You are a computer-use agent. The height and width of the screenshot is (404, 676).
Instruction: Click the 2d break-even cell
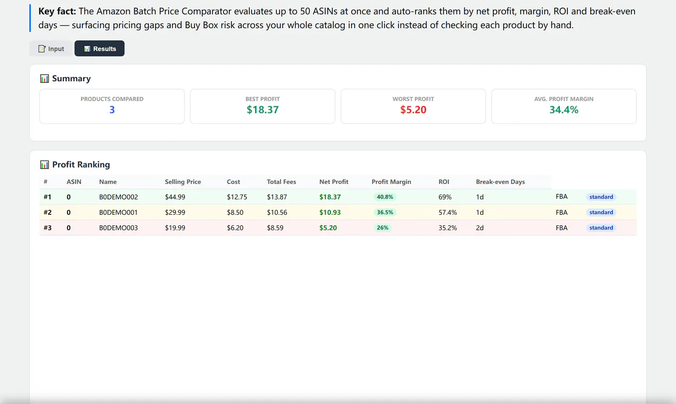[480, 228]
